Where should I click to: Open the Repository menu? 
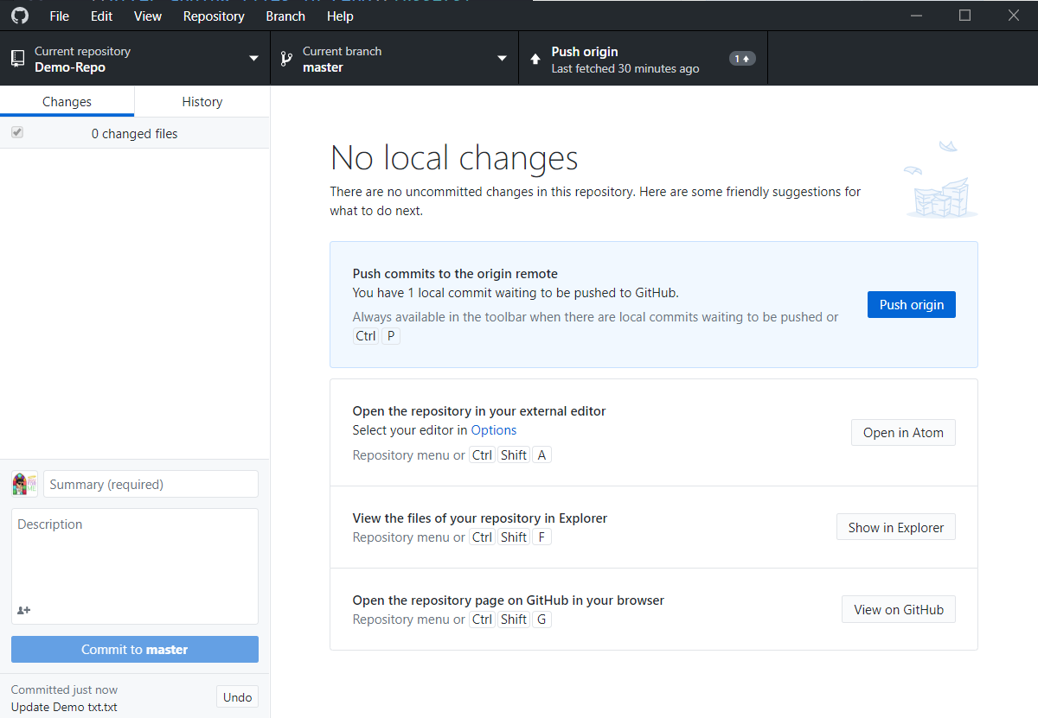(x=214, y=16)
